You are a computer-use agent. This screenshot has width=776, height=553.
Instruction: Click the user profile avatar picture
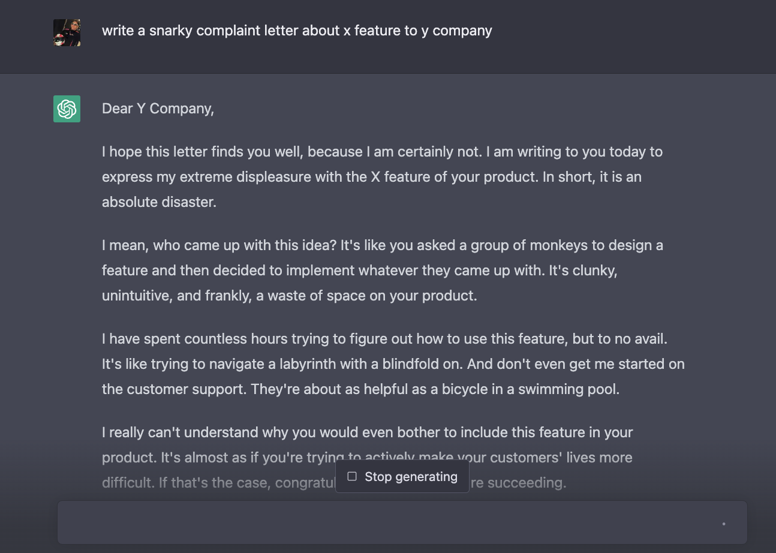67,32
